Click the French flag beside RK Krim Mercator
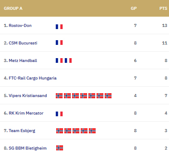The height and width of the screenshot is (156, 169). (59, 114)
